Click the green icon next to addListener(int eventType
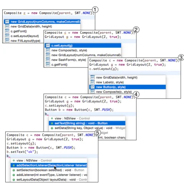184x184 pixels. point(14,175)
